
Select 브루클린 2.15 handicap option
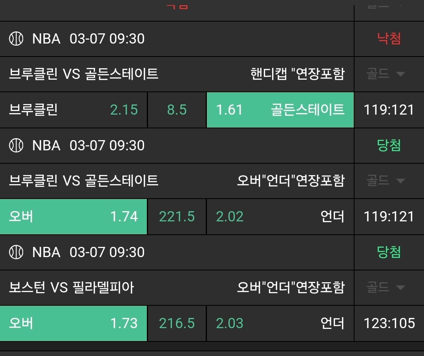(x=73, y=110)
